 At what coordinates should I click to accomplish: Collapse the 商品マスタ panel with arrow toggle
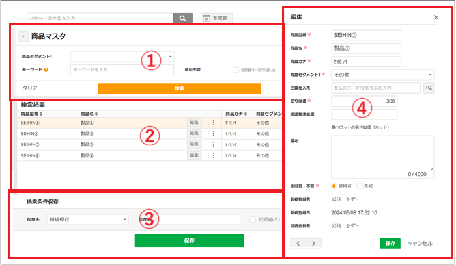click(21, 37)
